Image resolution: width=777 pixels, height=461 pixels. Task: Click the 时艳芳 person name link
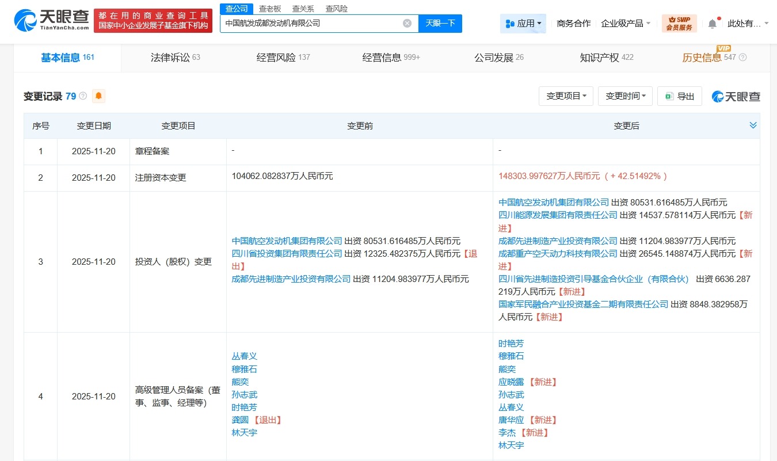click(x=511, y=343)
